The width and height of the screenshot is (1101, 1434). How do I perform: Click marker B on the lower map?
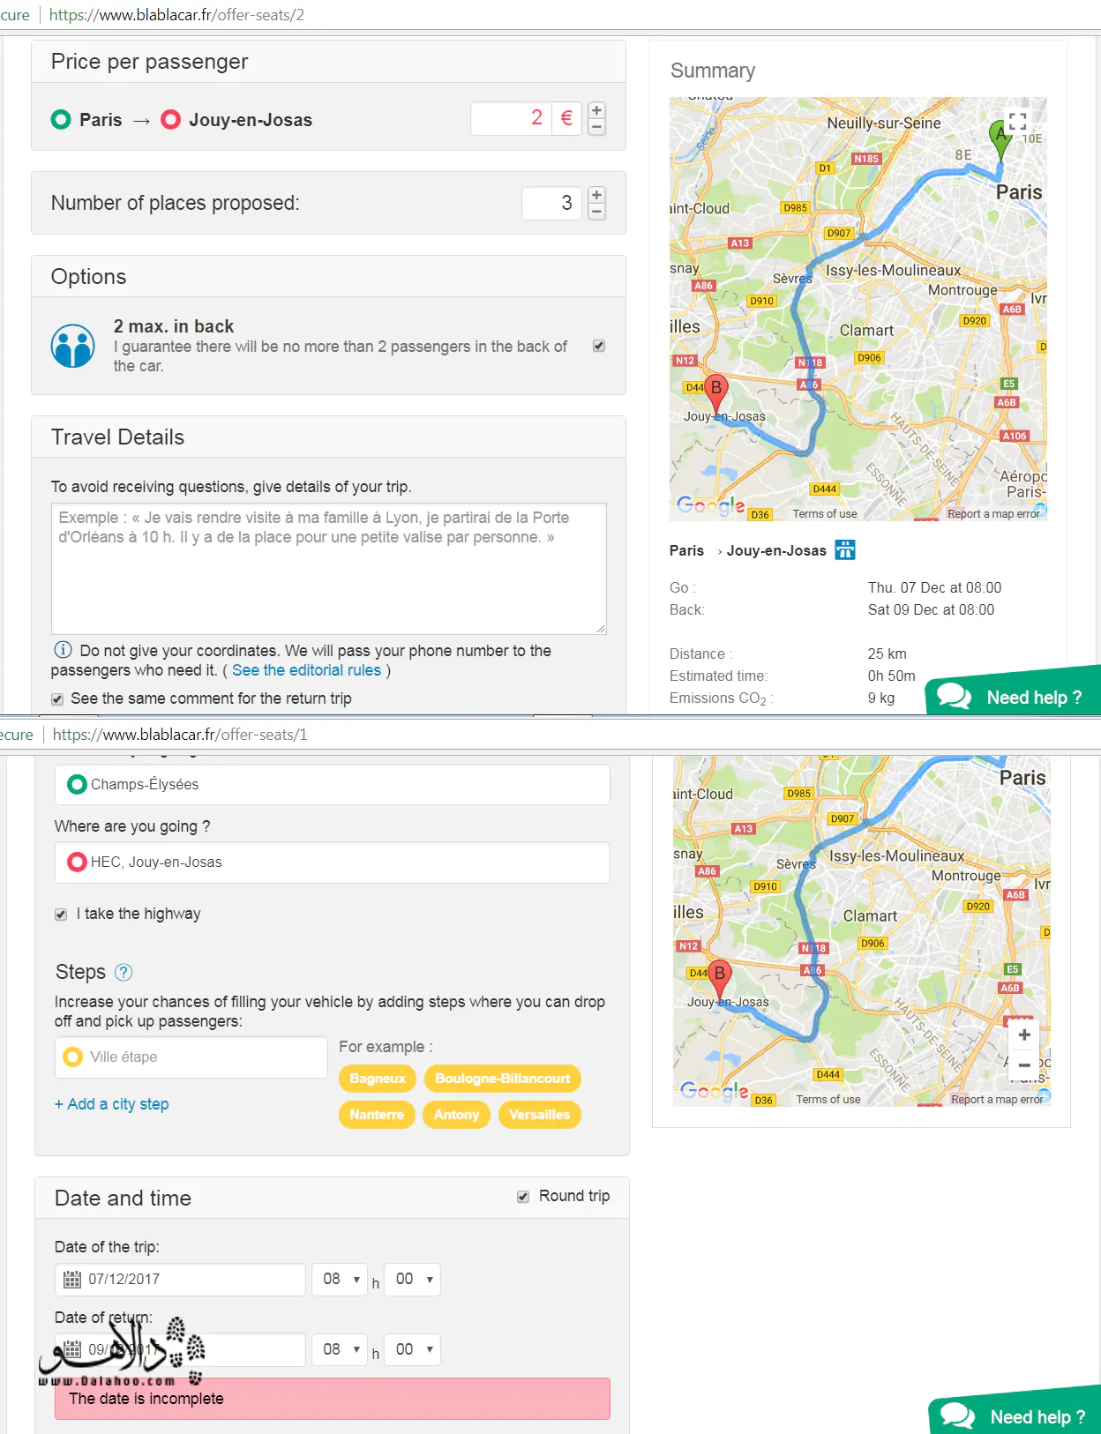(x=720, y=980)
